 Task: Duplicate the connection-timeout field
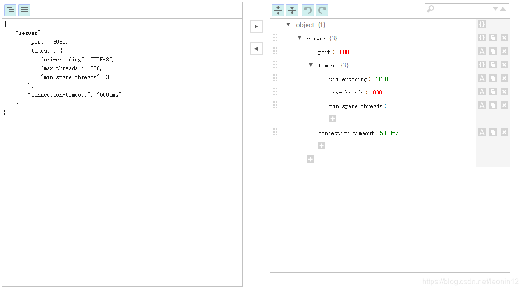[493, 133]
